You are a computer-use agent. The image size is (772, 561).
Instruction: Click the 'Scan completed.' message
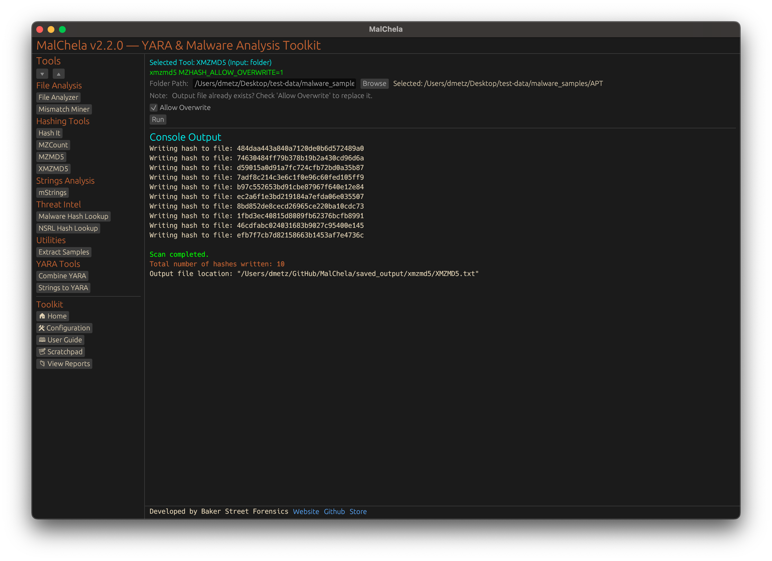pos(179,254)
